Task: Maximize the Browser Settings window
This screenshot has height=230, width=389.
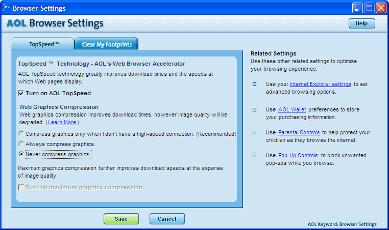Action: [x=369, y=8]
